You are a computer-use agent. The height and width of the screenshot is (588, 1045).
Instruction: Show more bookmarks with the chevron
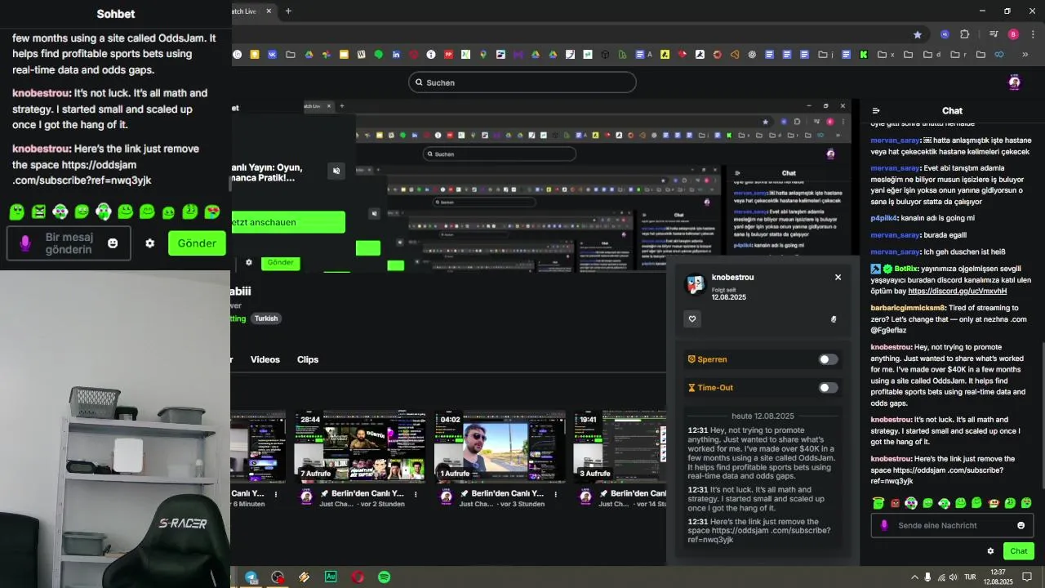point(1025,55)
